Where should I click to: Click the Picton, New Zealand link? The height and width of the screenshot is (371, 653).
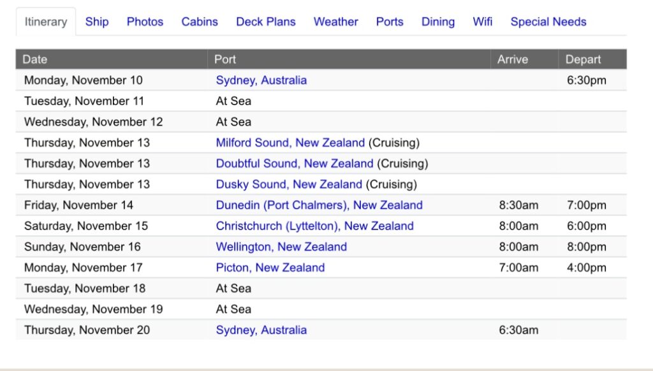tap(270, 268)
